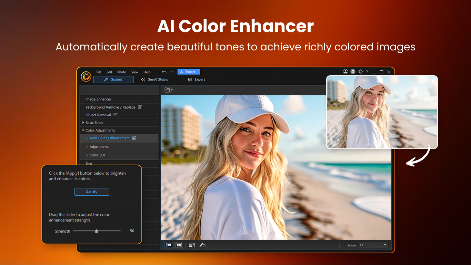
Task: Click the help question mark icon
Action: pos(367,72)
